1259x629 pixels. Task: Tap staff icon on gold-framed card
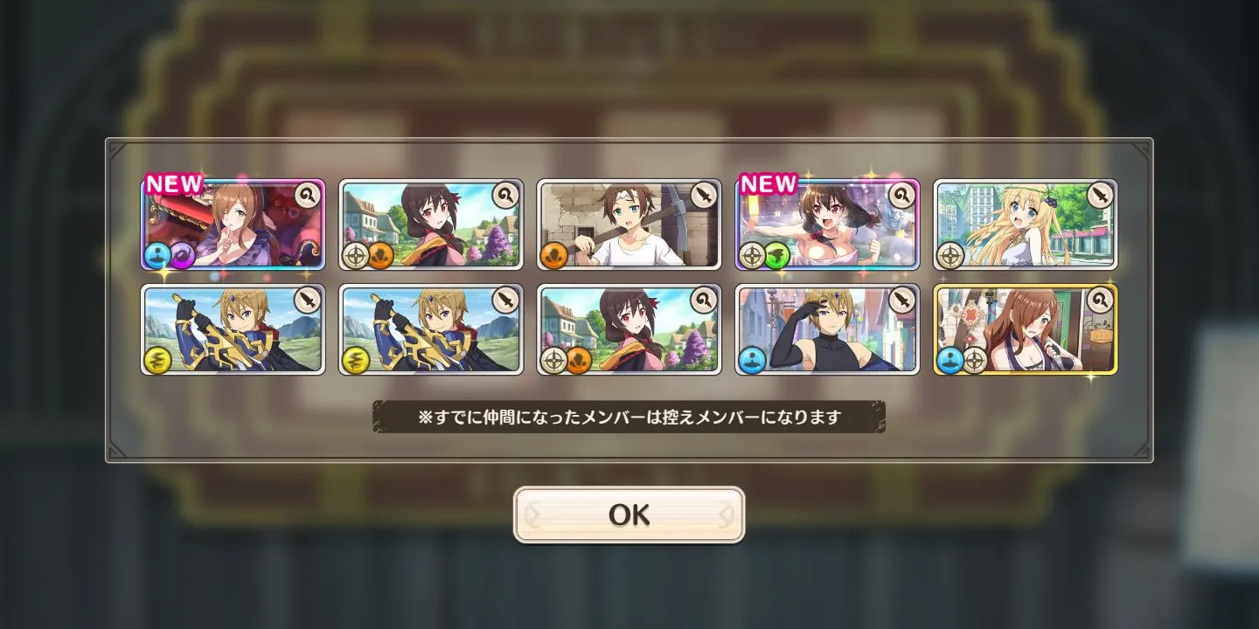tap(1100, 300)
